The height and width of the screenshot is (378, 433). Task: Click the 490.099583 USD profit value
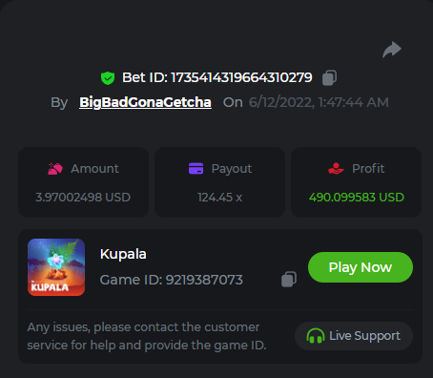[x=357, y=198]
